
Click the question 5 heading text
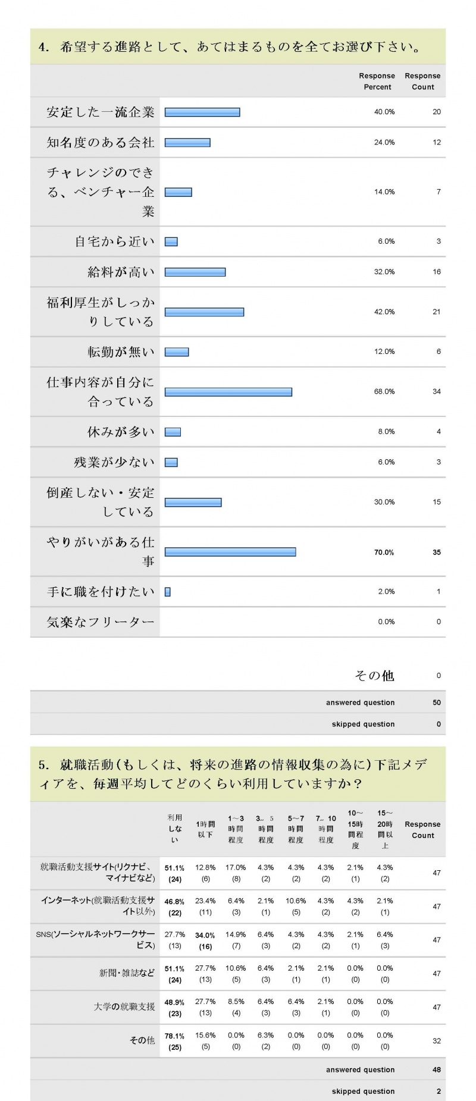[233, 774]
